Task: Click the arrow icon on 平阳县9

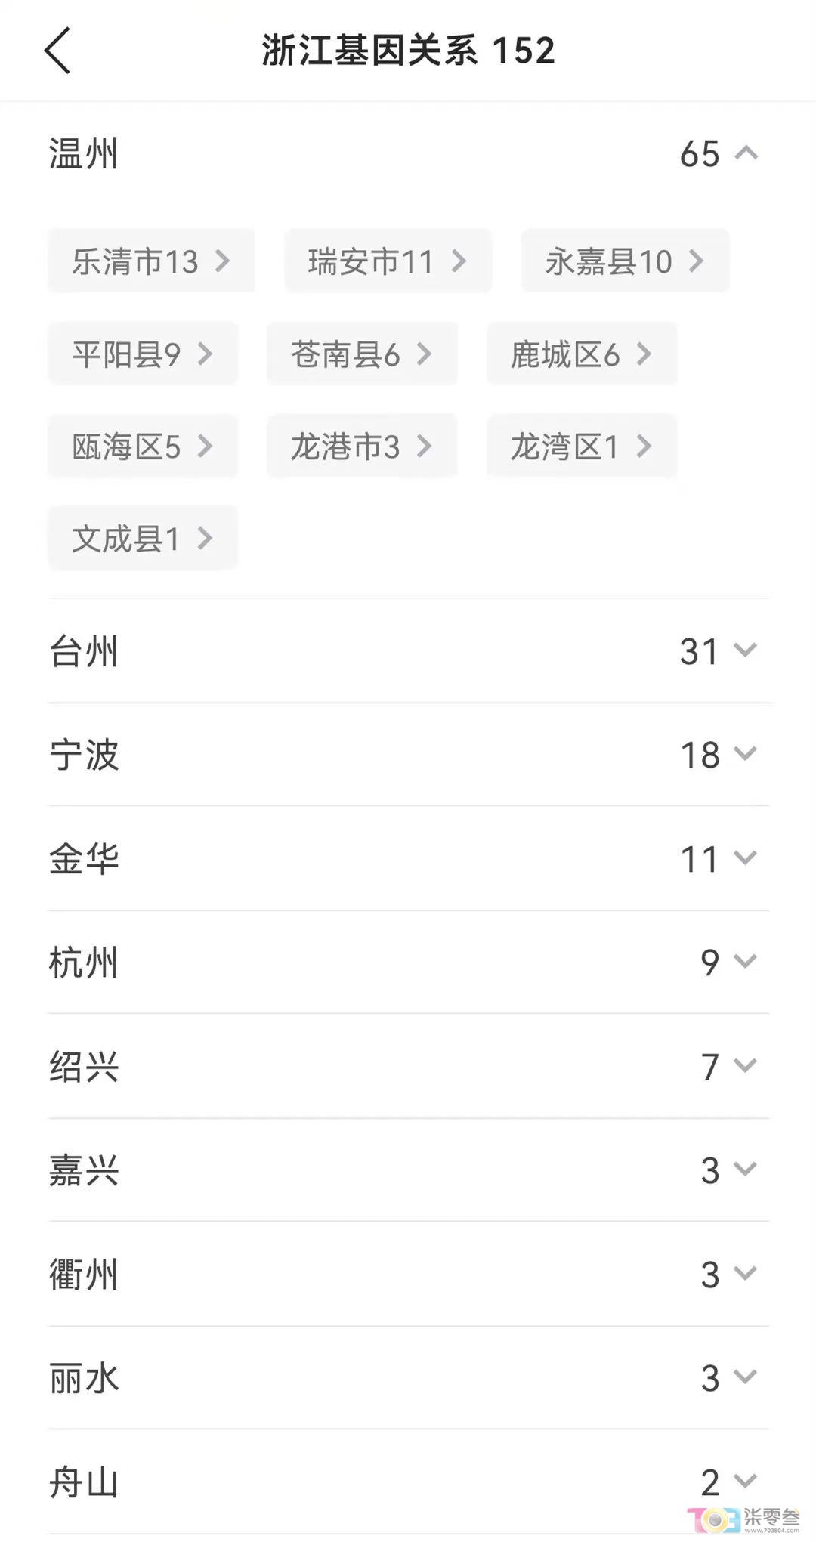Action: coord(205,354)
